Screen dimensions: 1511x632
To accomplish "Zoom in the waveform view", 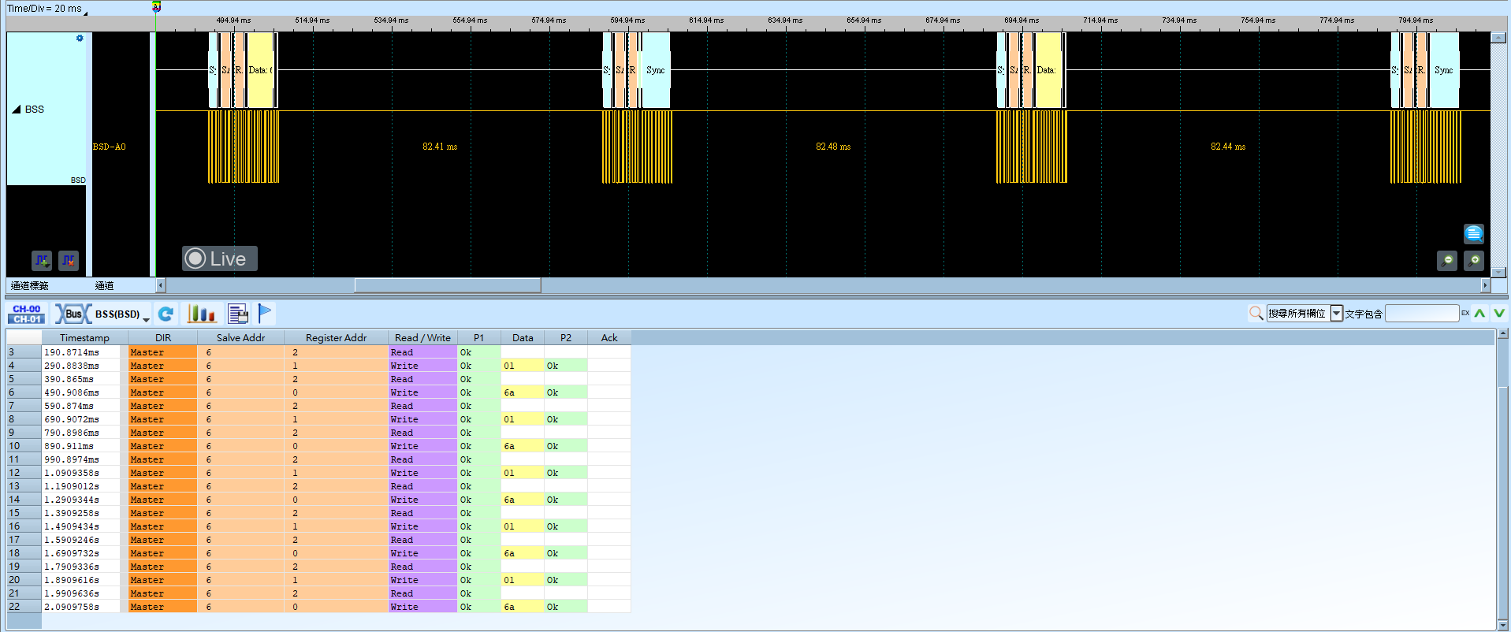I will click(x=1474, y=260).
